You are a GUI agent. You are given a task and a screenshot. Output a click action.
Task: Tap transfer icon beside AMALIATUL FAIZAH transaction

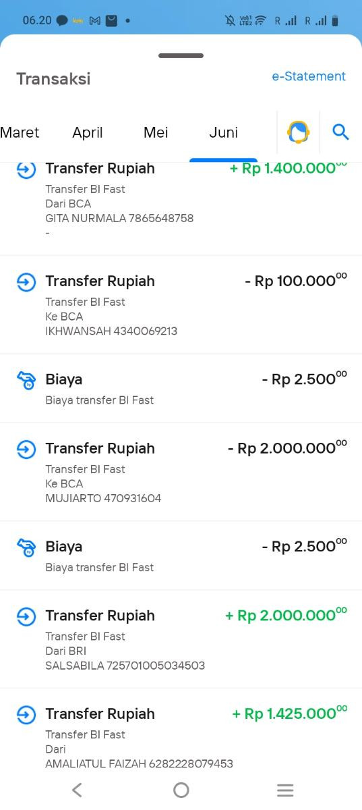click(x=26, y=715)
